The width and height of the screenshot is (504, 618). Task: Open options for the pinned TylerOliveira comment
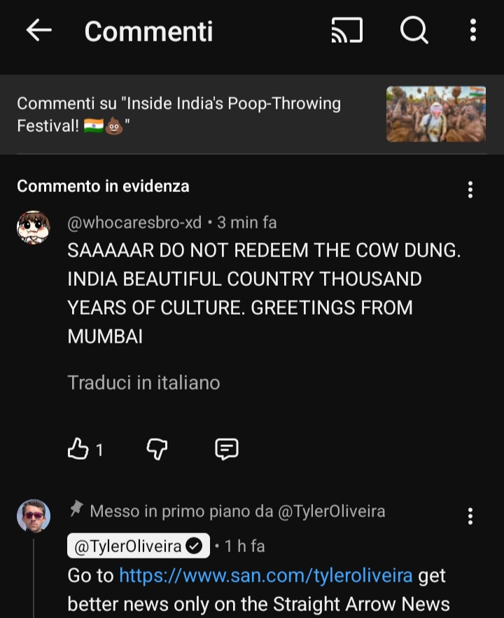click(470, 516)
